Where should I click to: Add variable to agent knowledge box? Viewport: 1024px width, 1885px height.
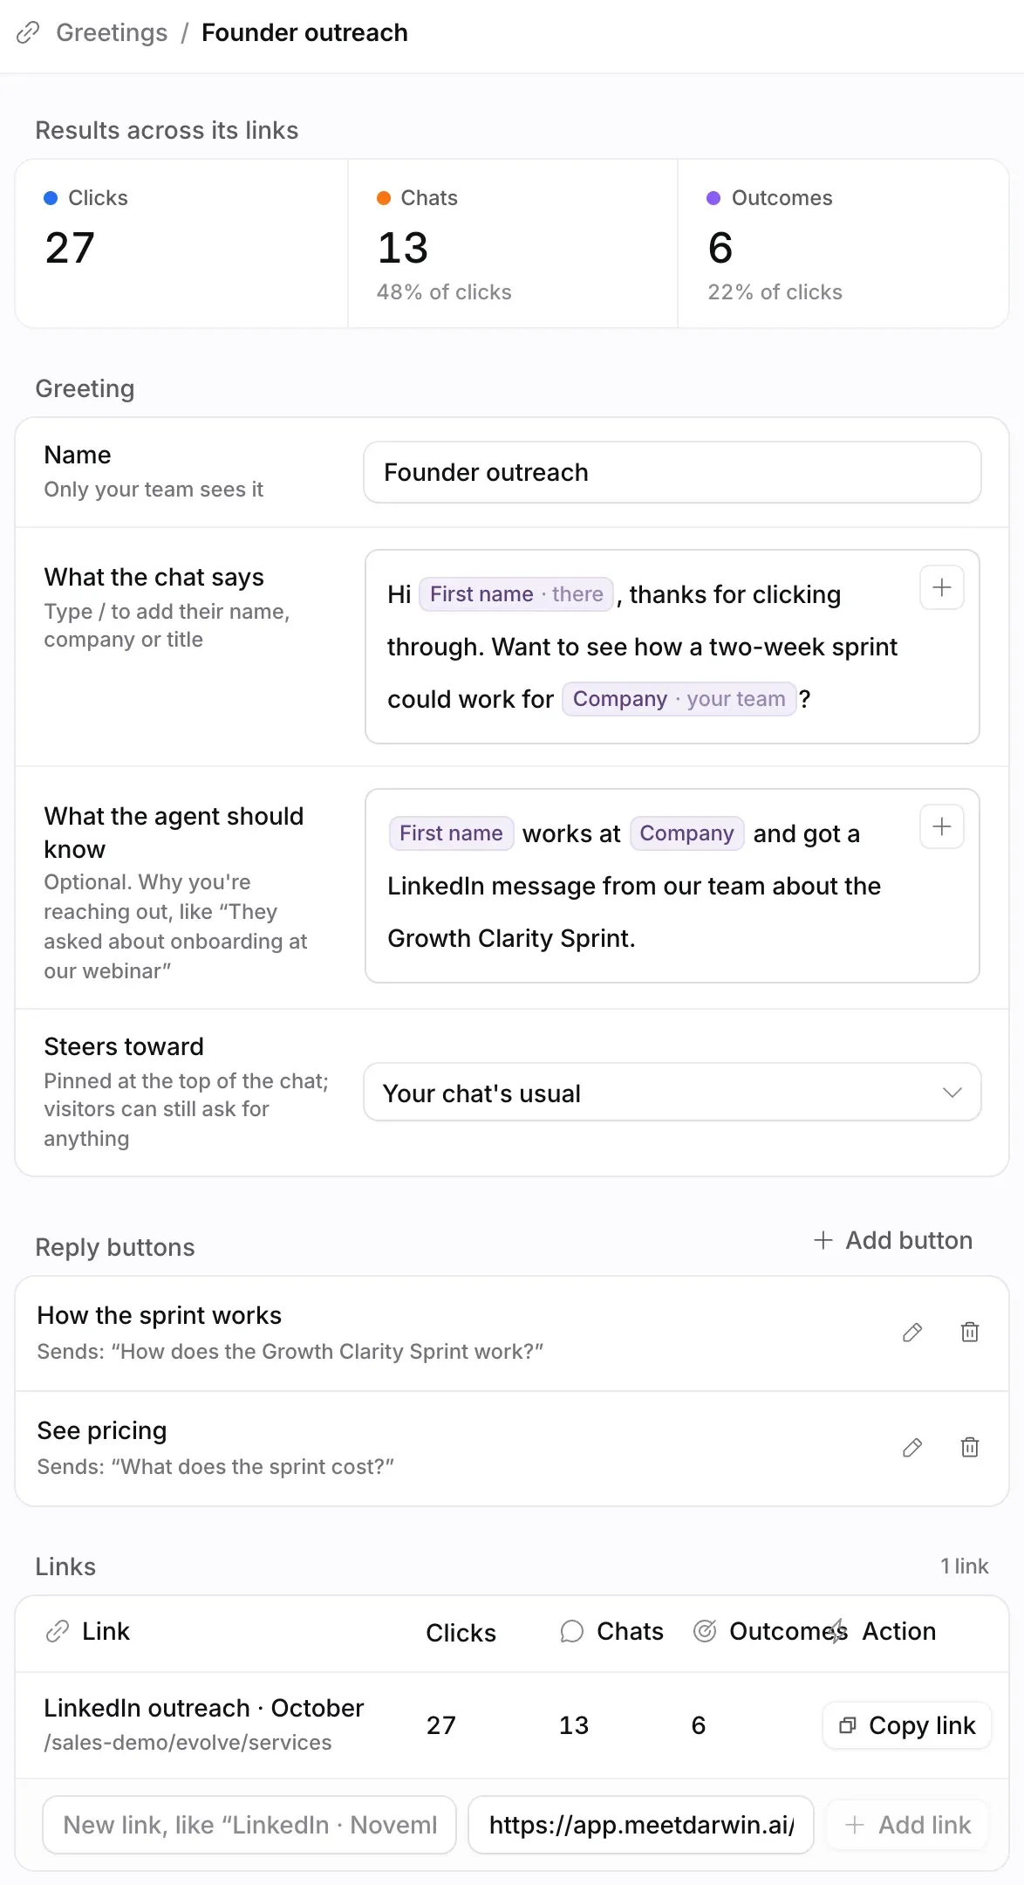point(941,826)
